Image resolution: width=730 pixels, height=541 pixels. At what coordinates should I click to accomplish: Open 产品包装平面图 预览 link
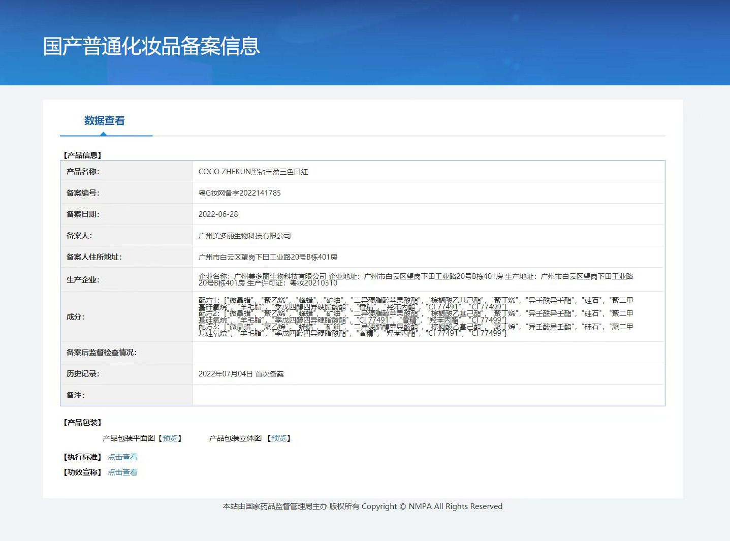pyautogui.click(x=170, y=438)
